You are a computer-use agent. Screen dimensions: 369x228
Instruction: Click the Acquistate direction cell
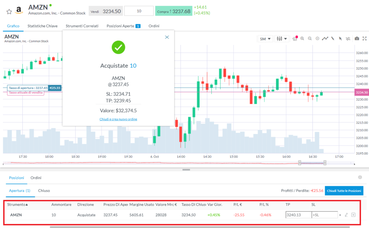(x=86, y=215)
